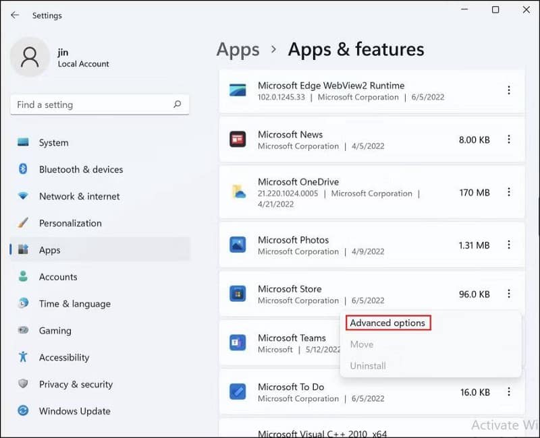Click the Microsoft Photos app name

(x=294, y=240)
